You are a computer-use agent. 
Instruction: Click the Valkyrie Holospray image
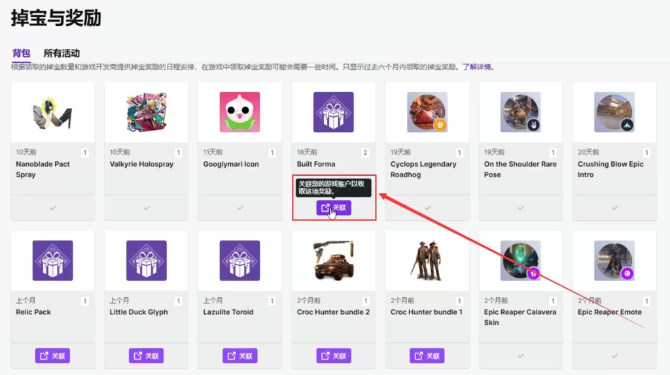tap(146, 112)
